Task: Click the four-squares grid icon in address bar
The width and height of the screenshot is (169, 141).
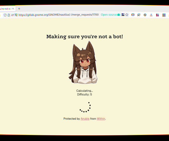Action: (x=123, y=15)
